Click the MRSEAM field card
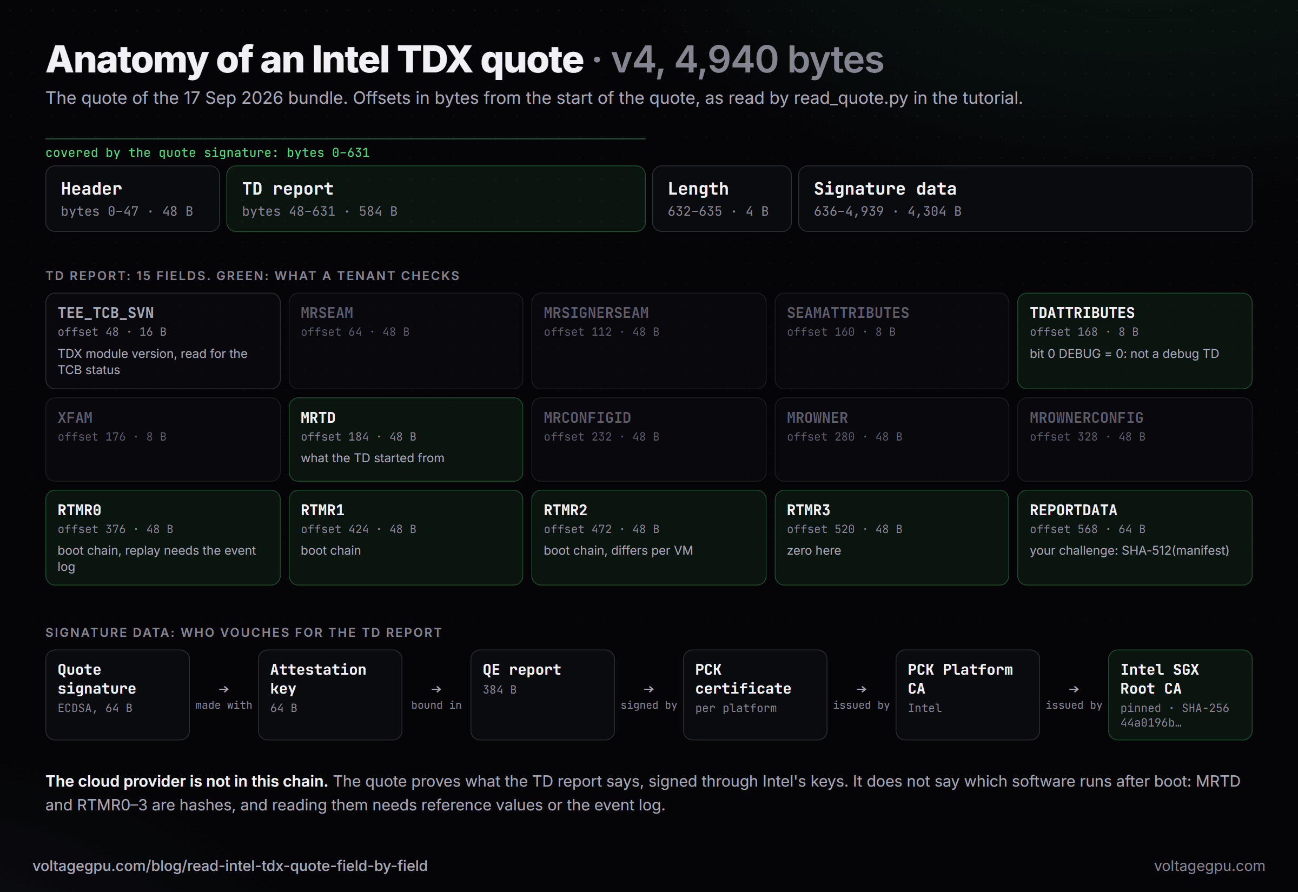Viewport: 1298px width, 892px height. click(406, 341)
